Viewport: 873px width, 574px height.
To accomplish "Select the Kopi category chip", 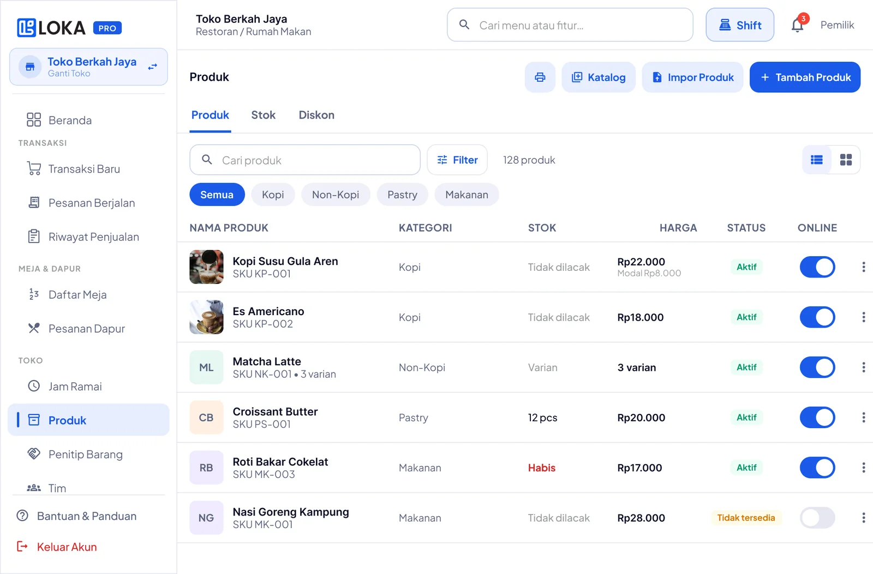I will [273, 194].
